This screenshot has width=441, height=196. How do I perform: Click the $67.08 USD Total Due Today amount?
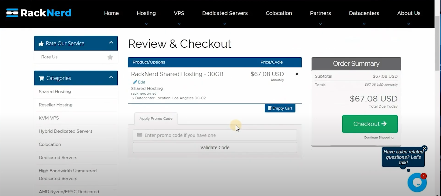coord(373,99)
